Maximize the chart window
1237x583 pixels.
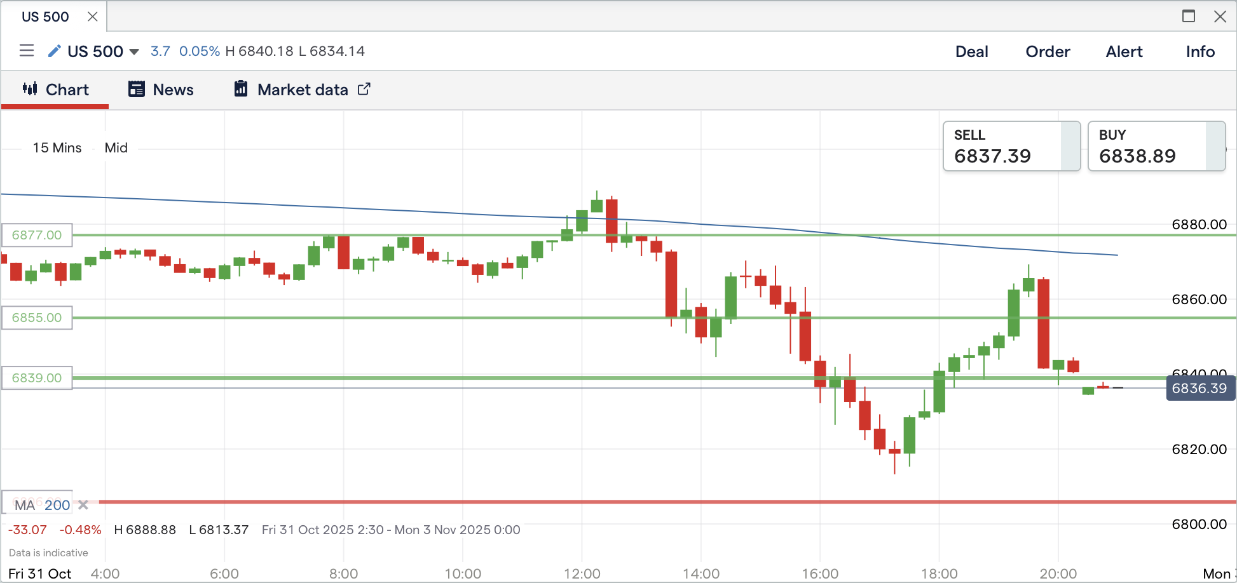tap(1188, 17)
